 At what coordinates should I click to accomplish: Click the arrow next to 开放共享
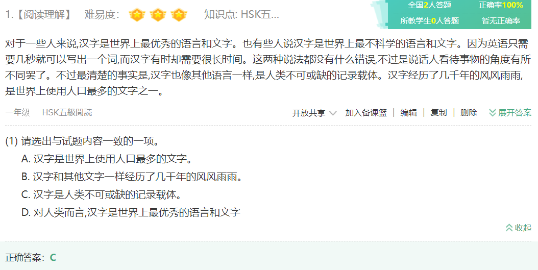332,113
